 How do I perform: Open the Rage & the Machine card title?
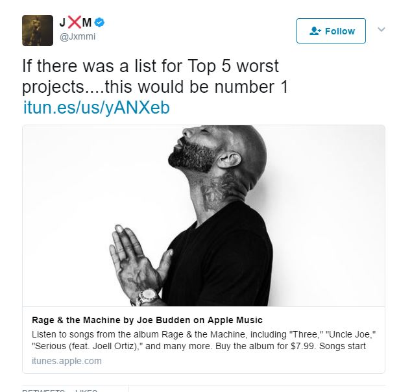[x=147, y=320]
